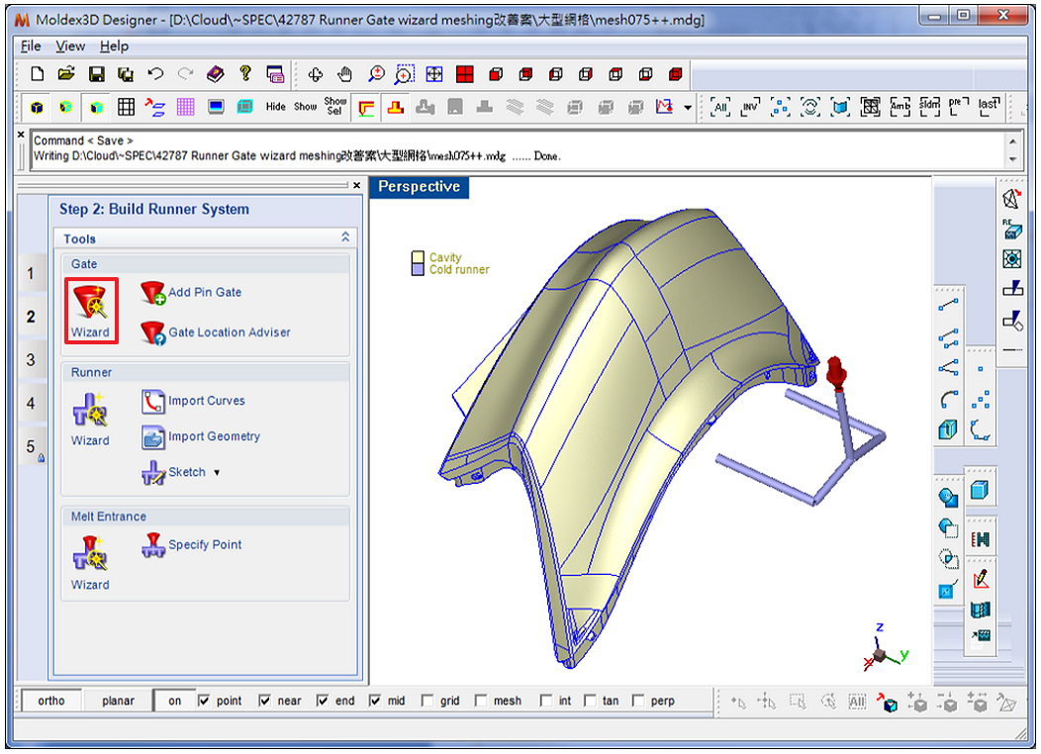Viewport: 1041px width, 754px height.
Task: Click the arc curve tool icon
Action: 949,399
